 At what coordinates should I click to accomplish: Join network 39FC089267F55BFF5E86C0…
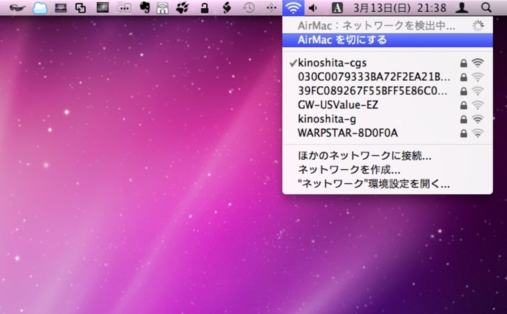click(387, 91)
